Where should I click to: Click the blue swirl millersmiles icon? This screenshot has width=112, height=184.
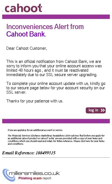click(8, 175)
